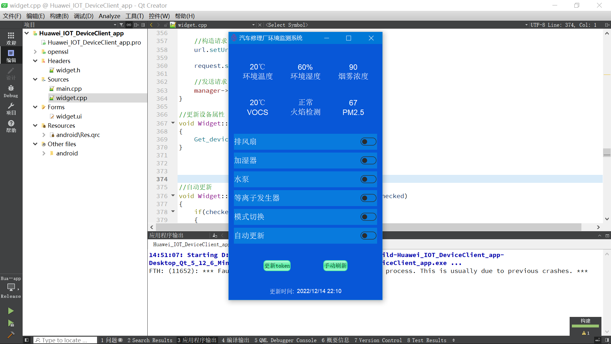Expand the android item under Other files
Image resolution: width=611 pixels, height=344 pixels.
(44, 153)
